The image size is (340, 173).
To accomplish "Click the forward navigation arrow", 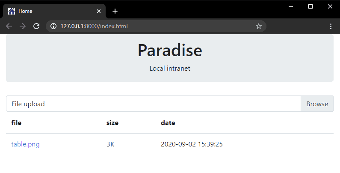I will click(23, 26).
